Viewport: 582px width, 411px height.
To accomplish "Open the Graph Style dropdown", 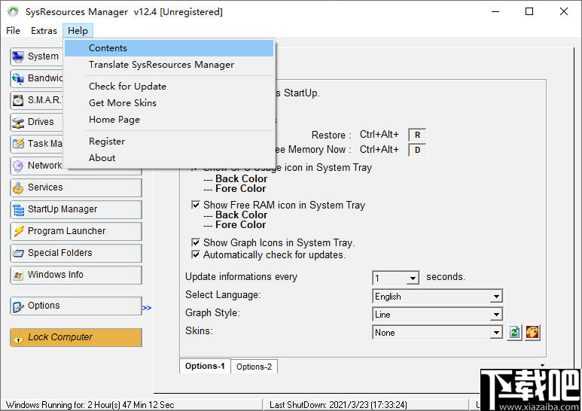I will [x=496, y=315].
